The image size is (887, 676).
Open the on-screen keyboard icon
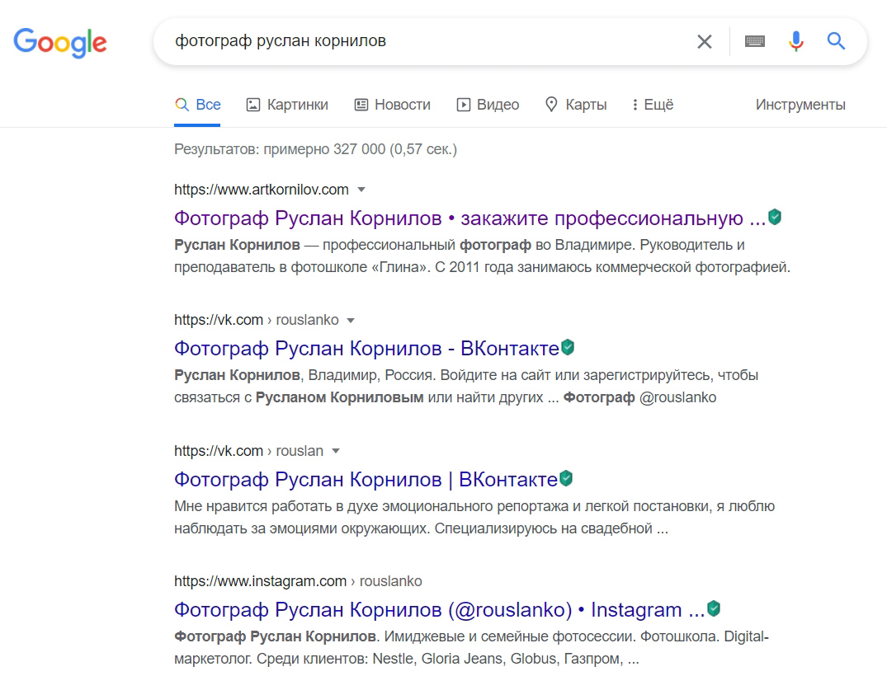[754, 41]
